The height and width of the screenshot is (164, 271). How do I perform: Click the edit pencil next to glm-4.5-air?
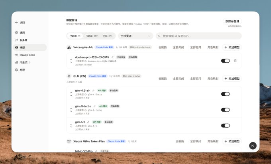click(94, 91)
